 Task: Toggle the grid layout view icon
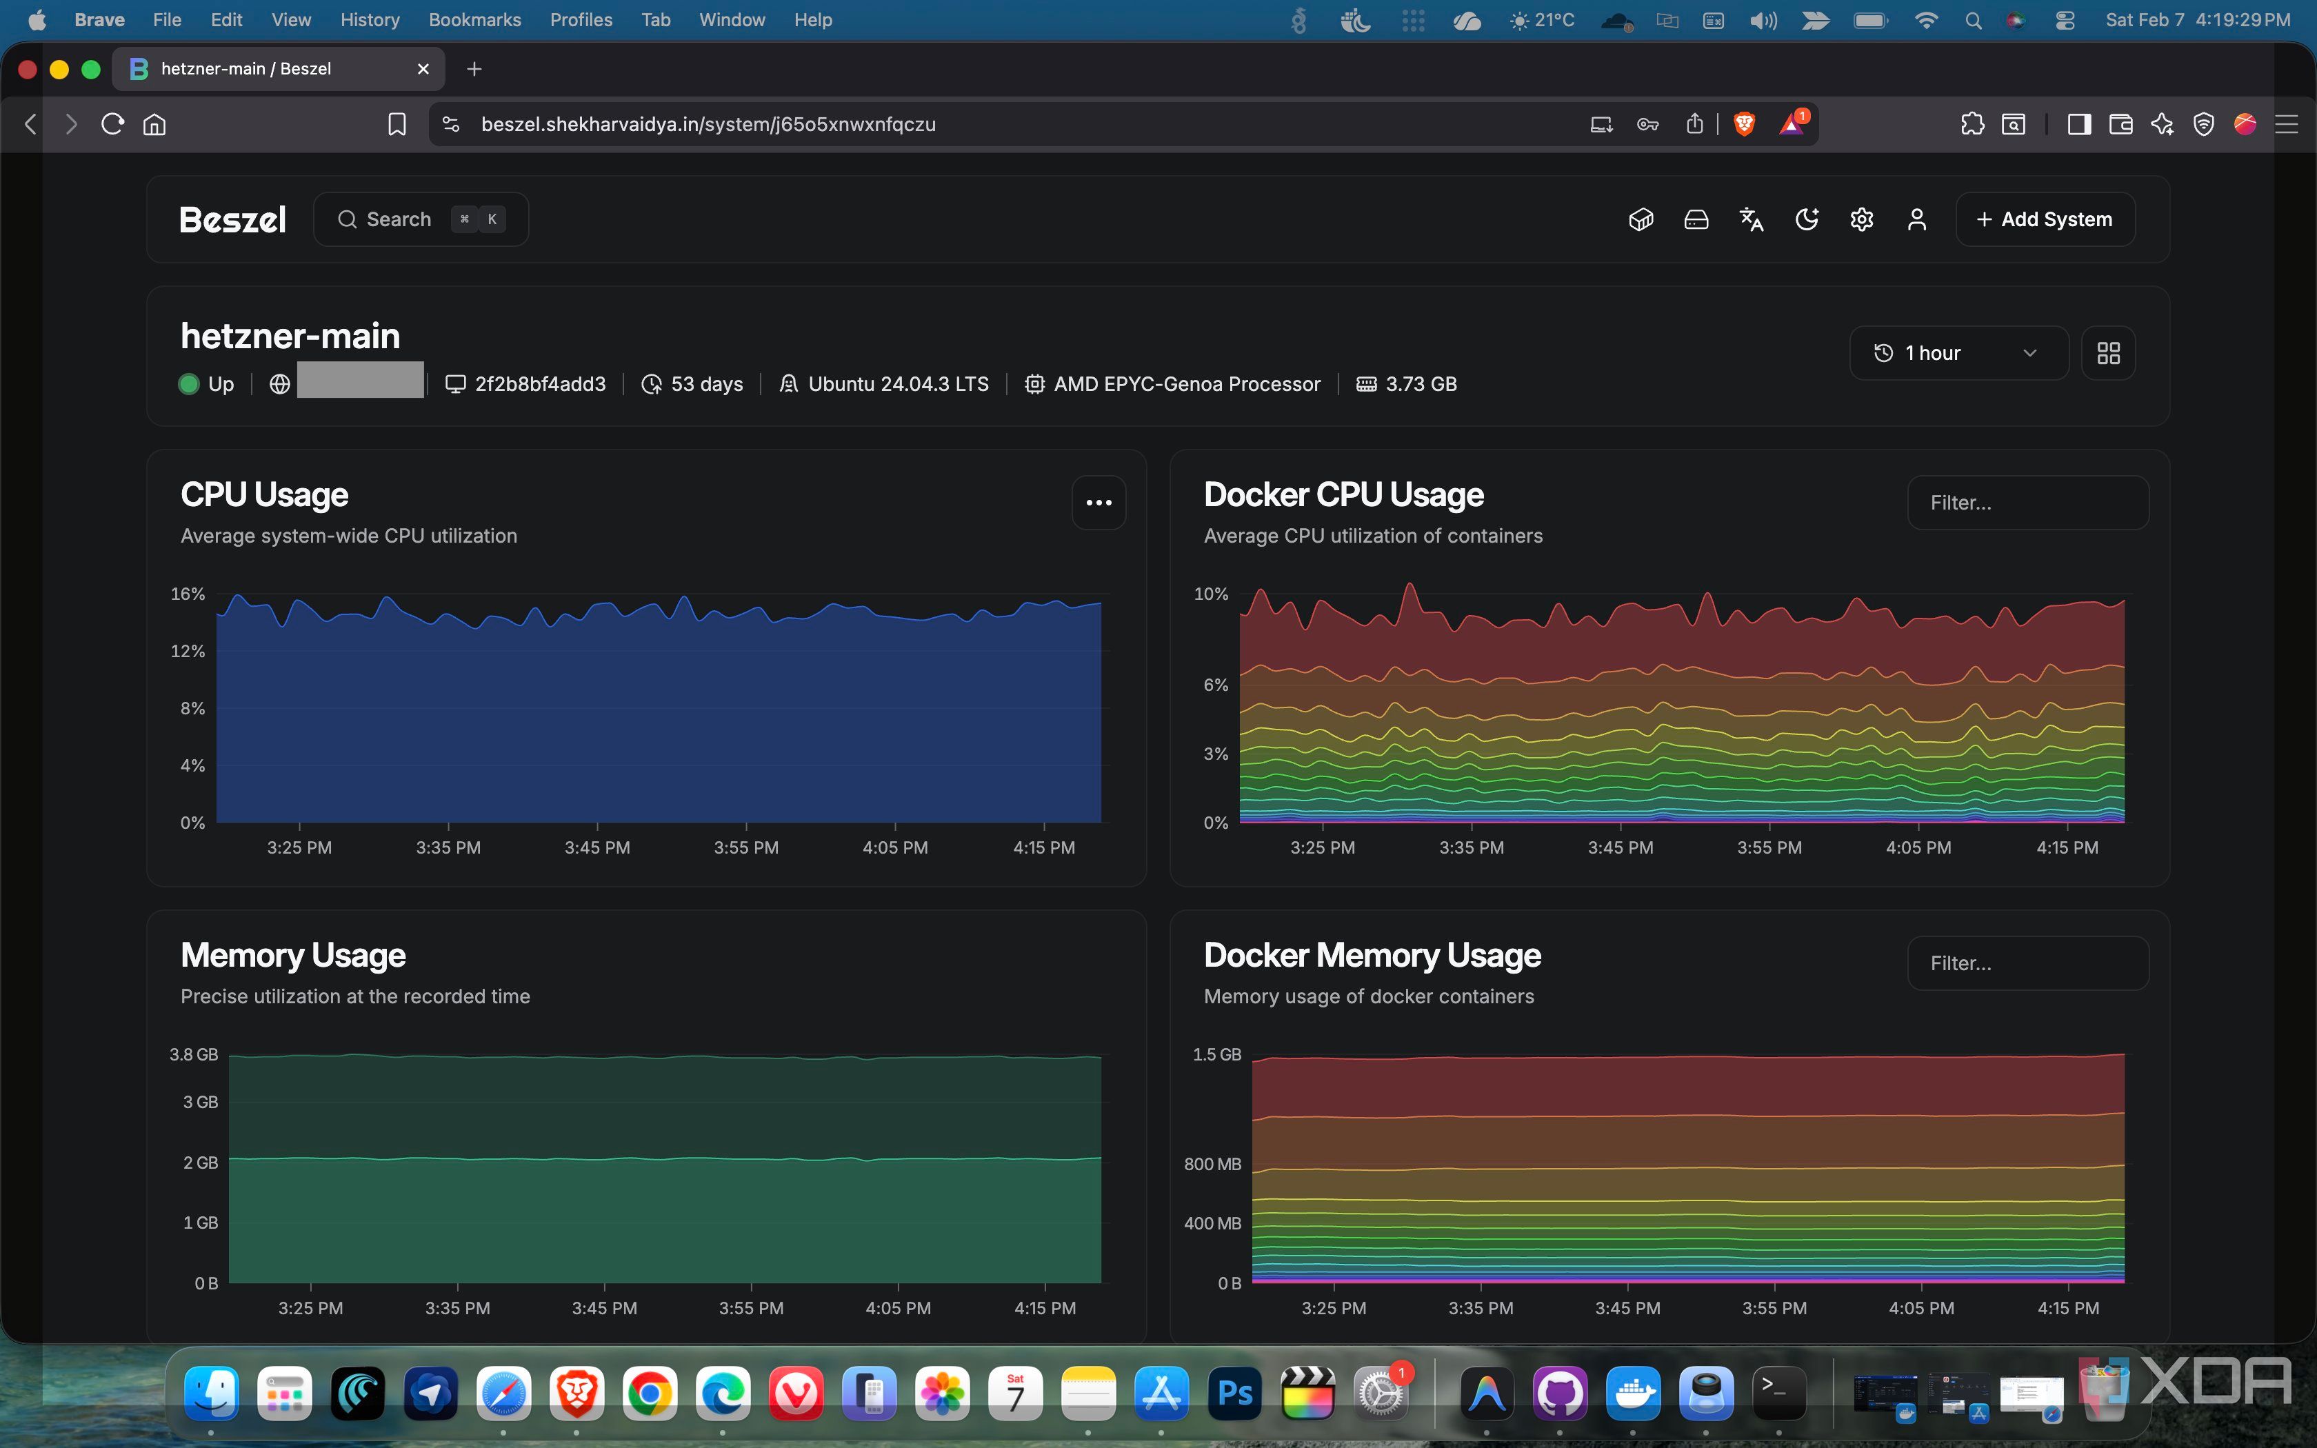click(2108, 352)
